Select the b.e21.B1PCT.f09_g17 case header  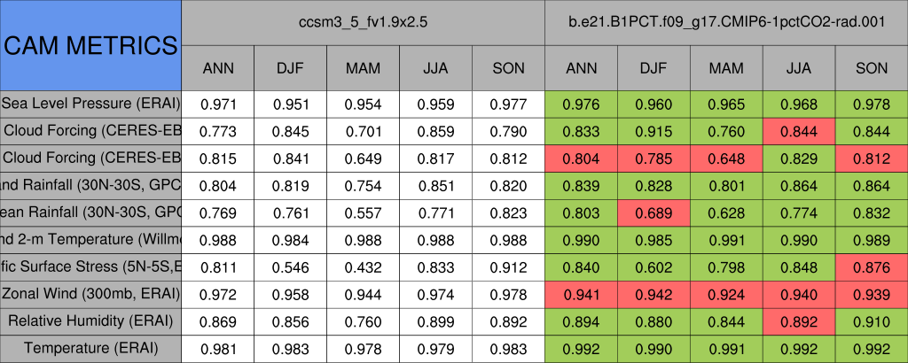click(726, 22)
